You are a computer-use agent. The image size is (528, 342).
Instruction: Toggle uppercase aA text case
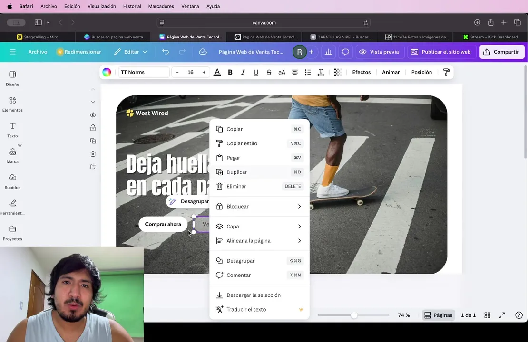[x=282, y=72]
